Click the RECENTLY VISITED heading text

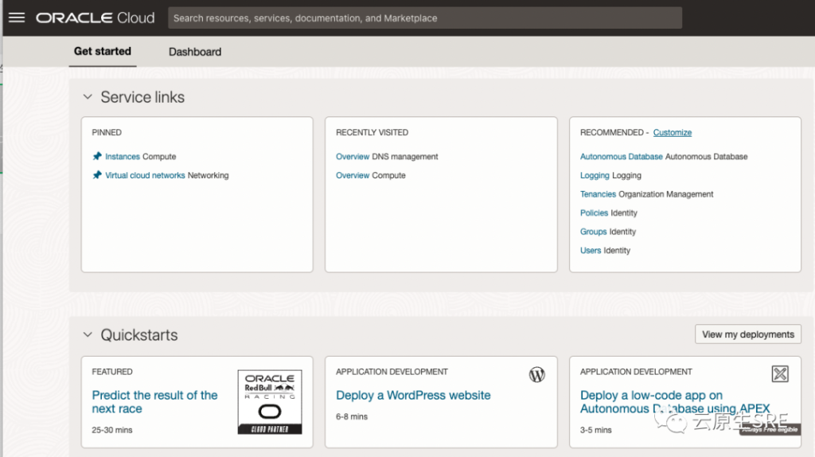pos(372,133)
